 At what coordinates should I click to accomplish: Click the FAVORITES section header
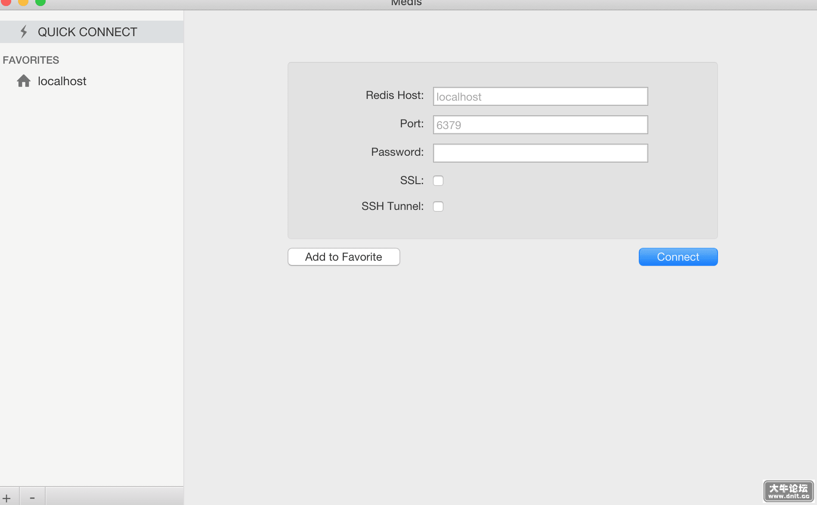(x=31, y=60)
